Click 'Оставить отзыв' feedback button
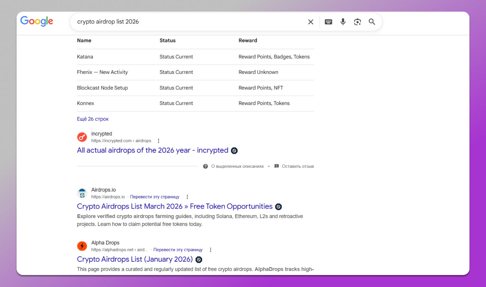Image resolution: width=486 pixels, height=287 pixels. 297,166
